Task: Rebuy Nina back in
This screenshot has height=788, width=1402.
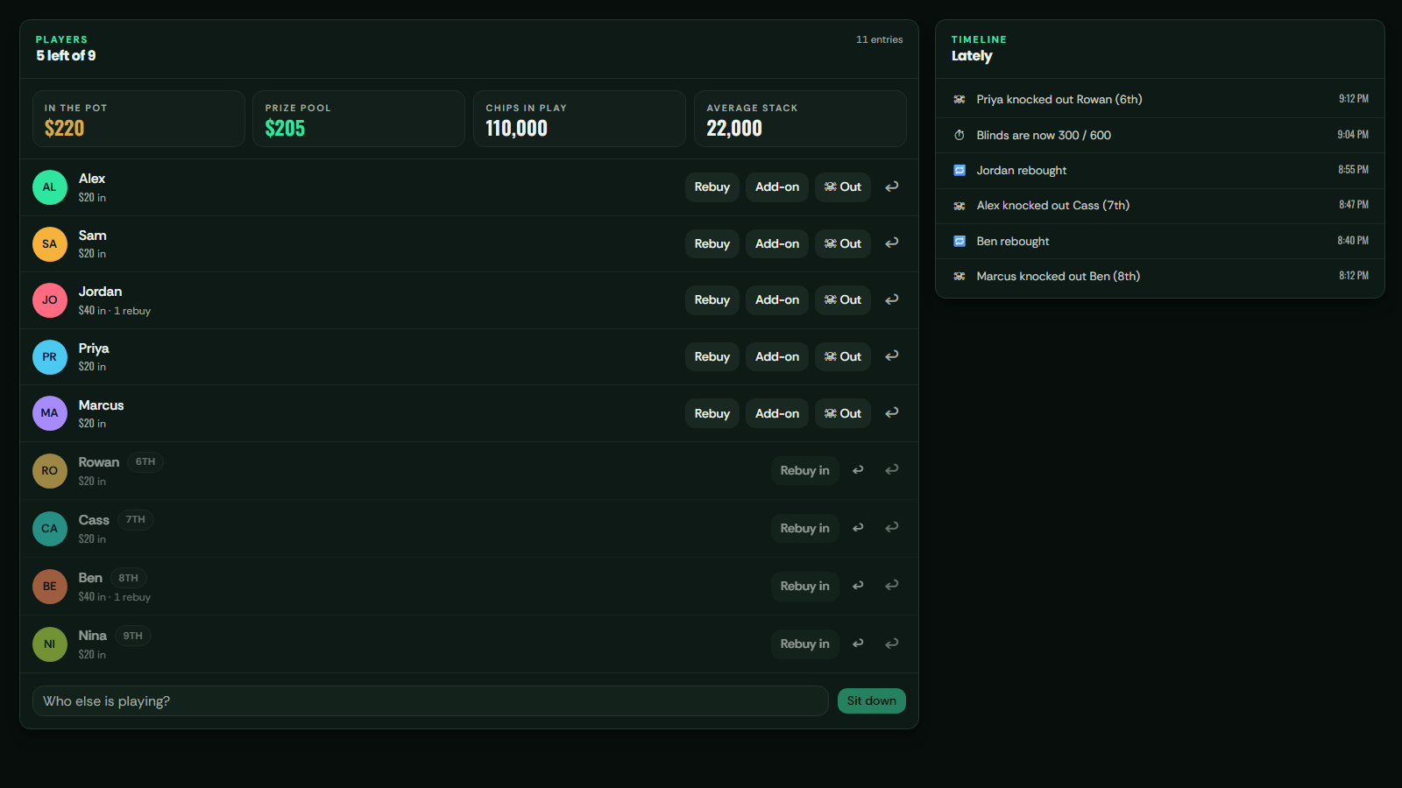Action: 805,644
